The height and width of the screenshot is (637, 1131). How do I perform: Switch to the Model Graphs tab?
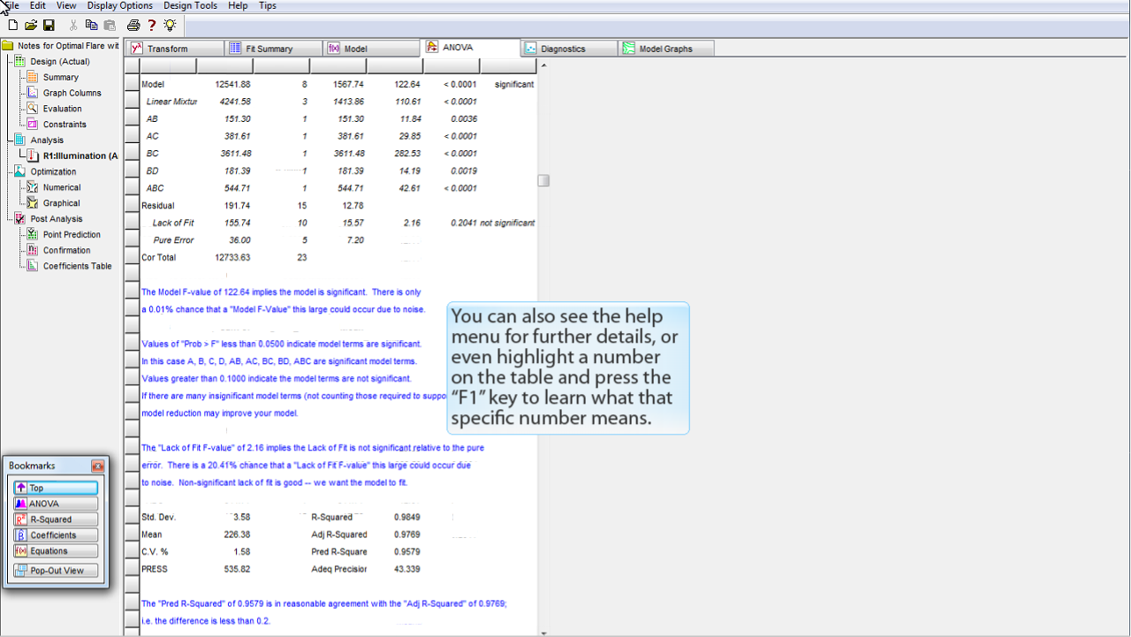click(x=664, y=49)
